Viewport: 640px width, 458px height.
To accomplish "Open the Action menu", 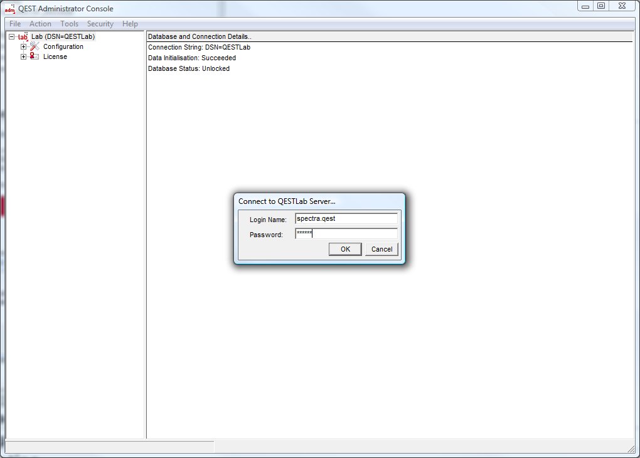I will (x=40, y=24).
